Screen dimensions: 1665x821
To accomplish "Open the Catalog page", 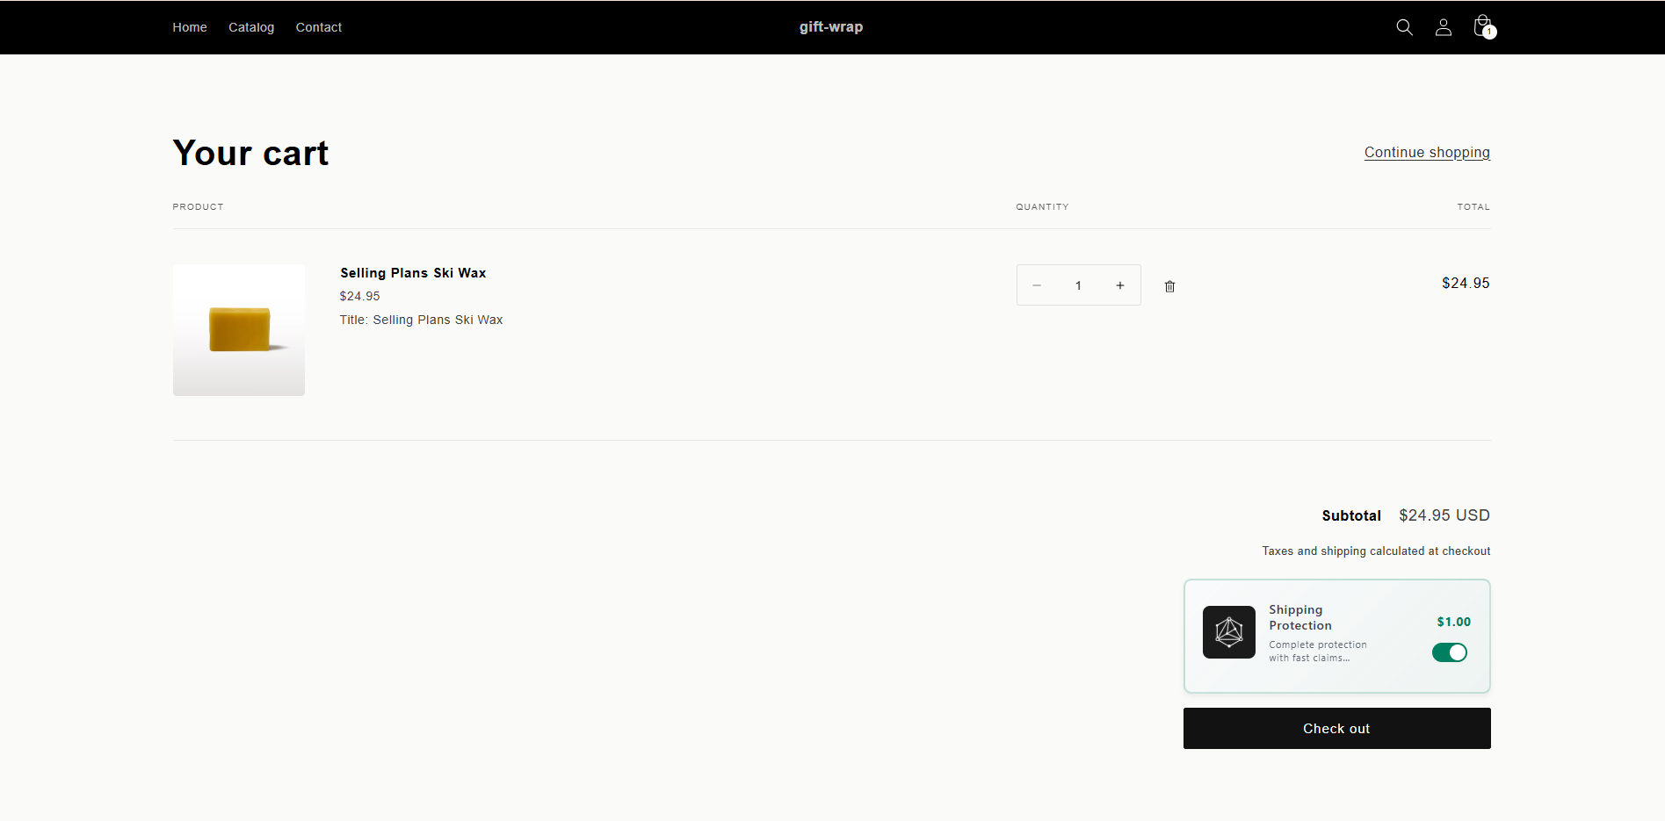I will [x=250, y=27].
